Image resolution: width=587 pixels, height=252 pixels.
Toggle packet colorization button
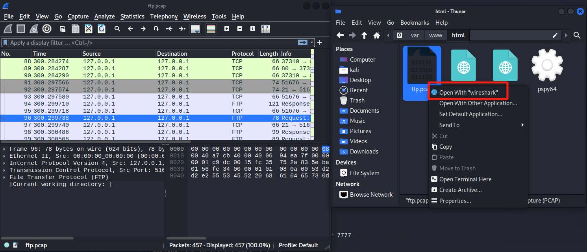[211, 29]
